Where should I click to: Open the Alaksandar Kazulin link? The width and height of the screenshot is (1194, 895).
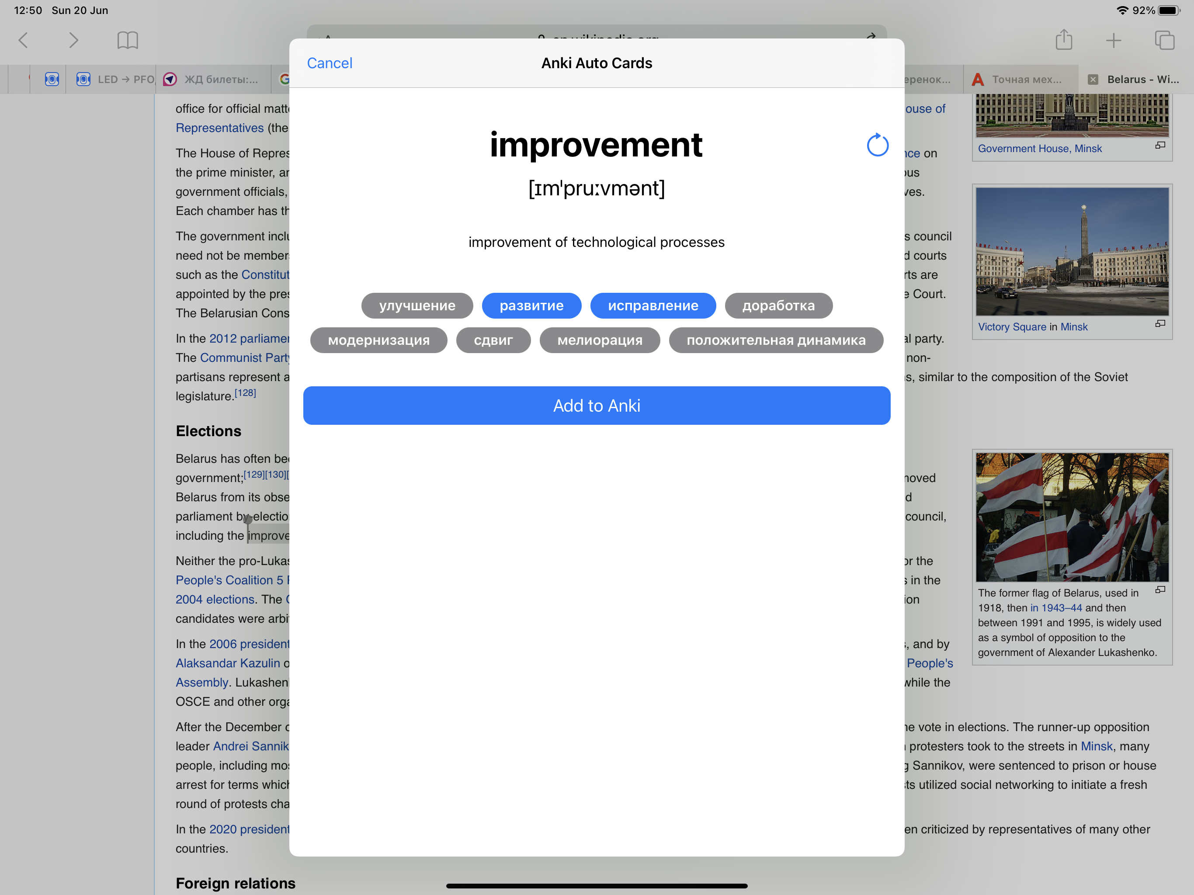point(228,663)
